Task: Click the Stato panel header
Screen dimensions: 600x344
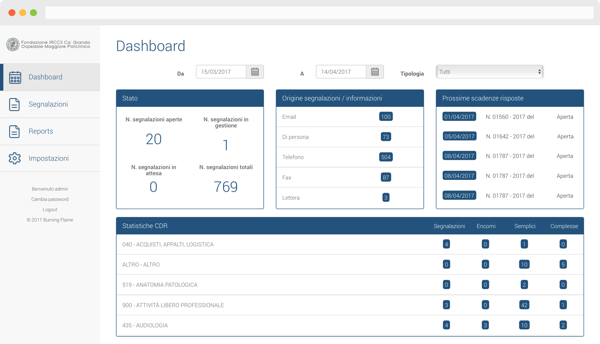Action: point(190,98)
